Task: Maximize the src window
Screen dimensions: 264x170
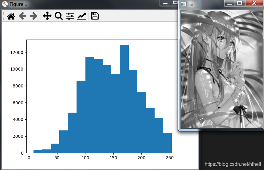Action: (x=240, y=3)
